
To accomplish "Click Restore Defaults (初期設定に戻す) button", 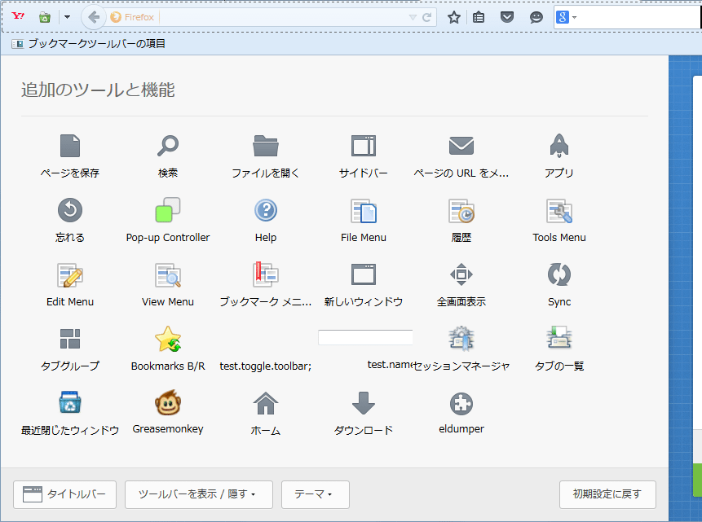I will click(607, 494).
